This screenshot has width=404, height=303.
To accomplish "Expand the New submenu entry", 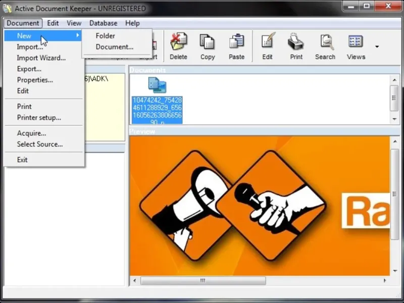I will 43,35.
